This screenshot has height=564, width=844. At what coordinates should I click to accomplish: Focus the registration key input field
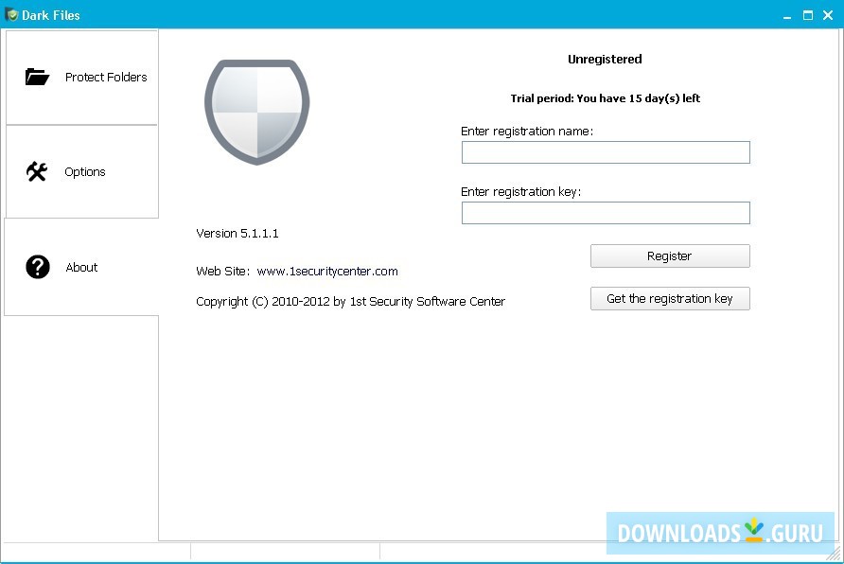(606, 213)
